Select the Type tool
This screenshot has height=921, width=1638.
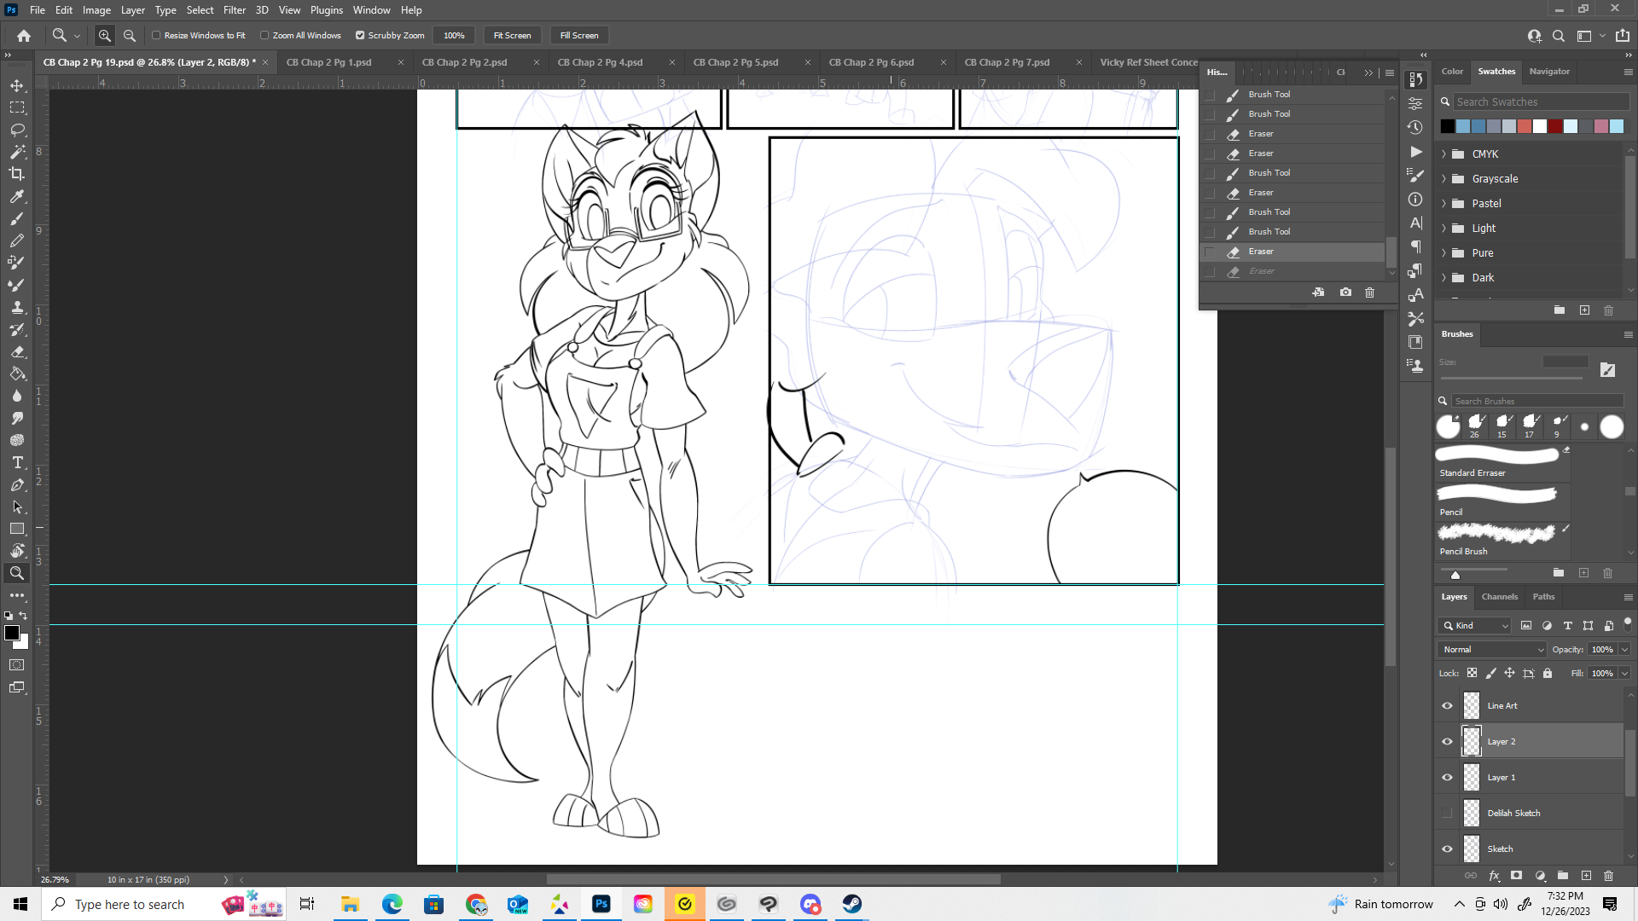pyautogui.click(x=17, y=462)
